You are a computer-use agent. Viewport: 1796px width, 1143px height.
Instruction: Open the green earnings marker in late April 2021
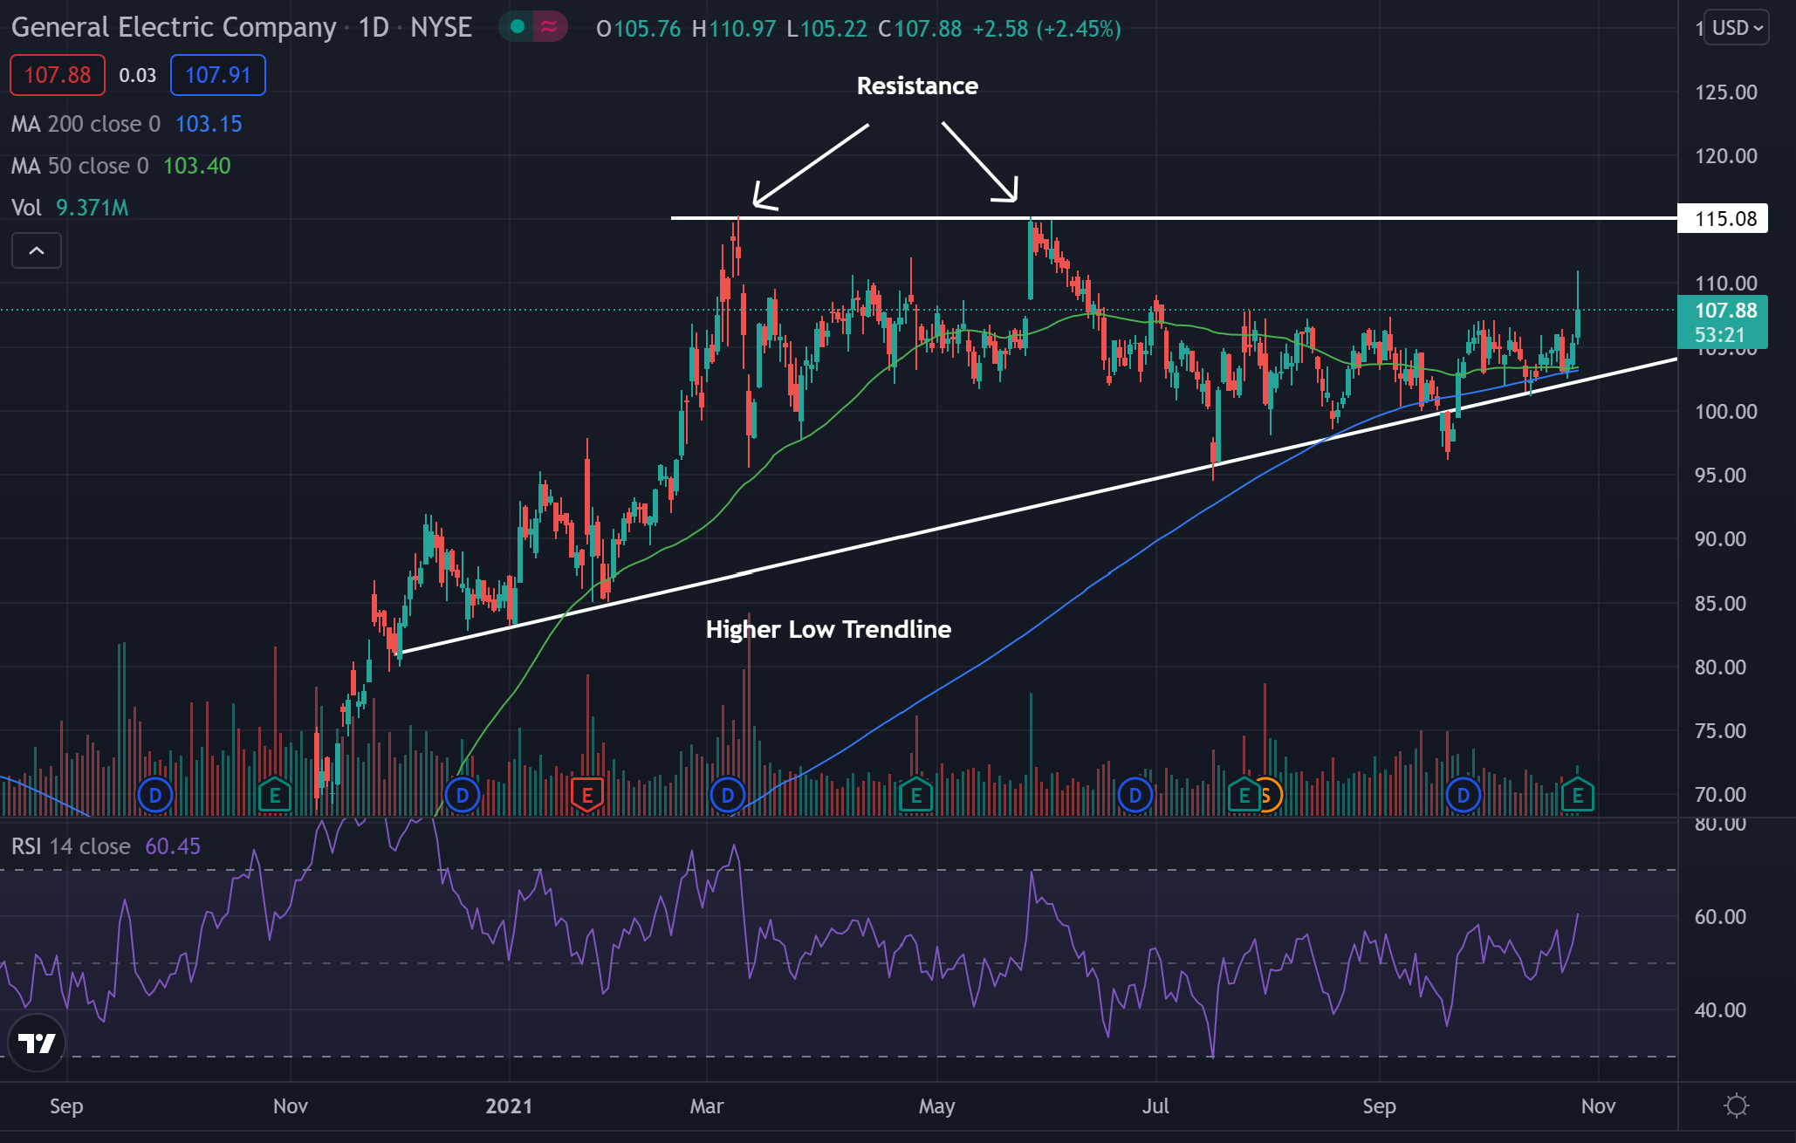[916, 796]
